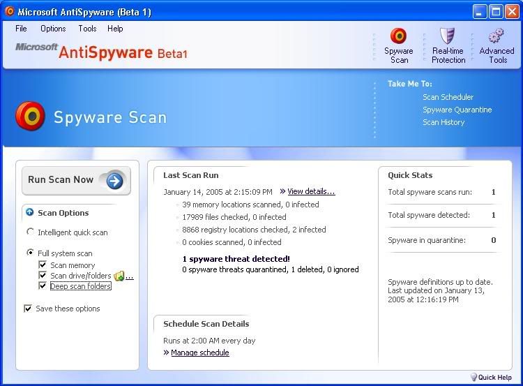
Task: Uncheck the Scan memory checkbox
Action: [43, 265]
